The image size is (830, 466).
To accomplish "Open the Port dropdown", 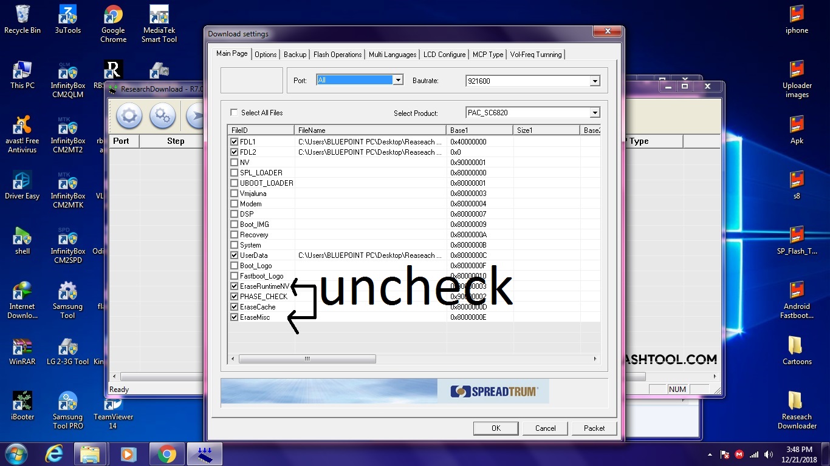I will (399, 79).
